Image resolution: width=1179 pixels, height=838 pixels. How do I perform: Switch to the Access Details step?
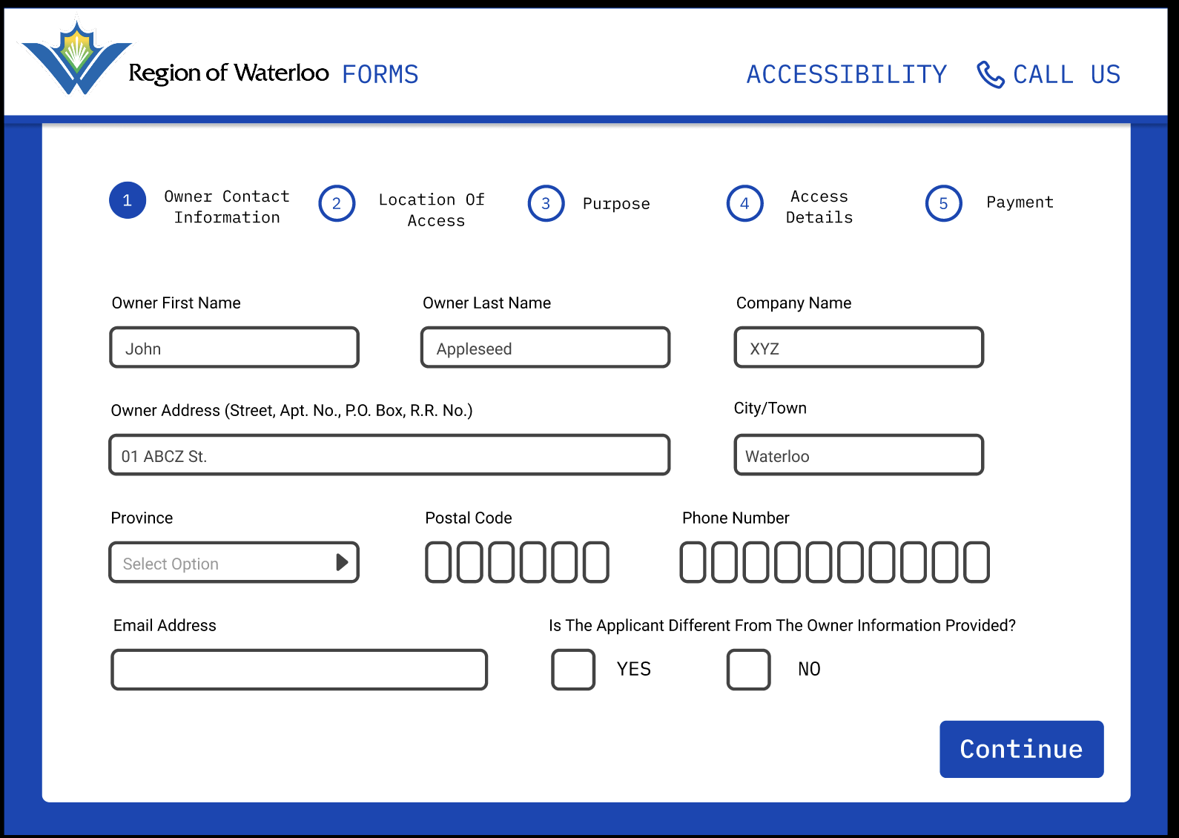(x=819, y=207)
